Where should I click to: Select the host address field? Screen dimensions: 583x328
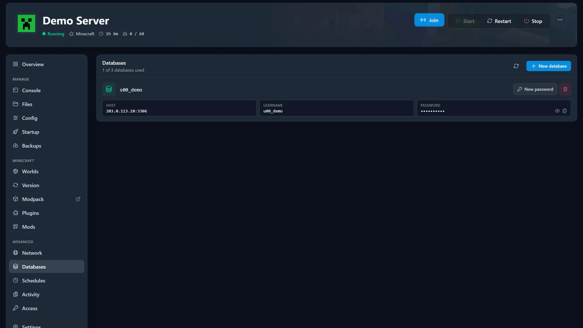pyautogui.click(x=179, y=108)
